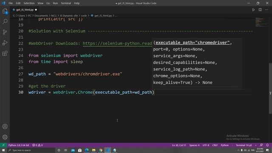The width and height of the screenshot is (272, 153).
Task: Open the Explorer view in activity bar
Action: click(x=5, y=11)
